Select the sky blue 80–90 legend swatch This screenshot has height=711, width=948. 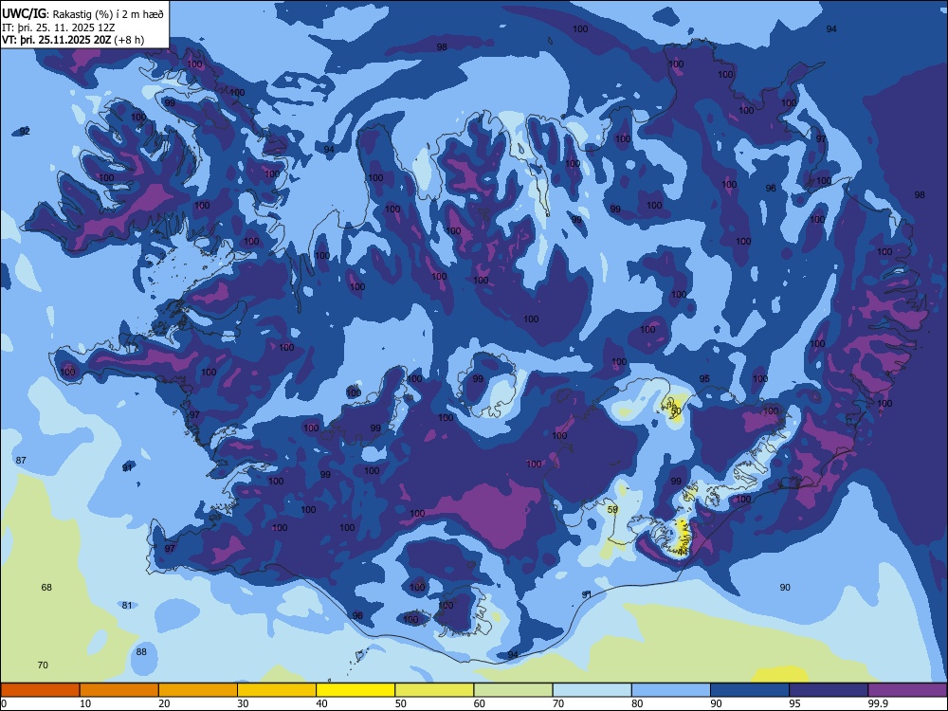click(x=671, y=690)
